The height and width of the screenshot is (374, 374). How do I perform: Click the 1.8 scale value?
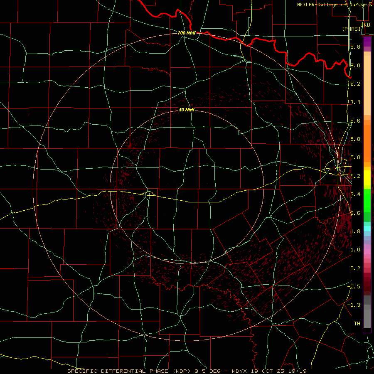pyautogui.click(x=355, y=231)
